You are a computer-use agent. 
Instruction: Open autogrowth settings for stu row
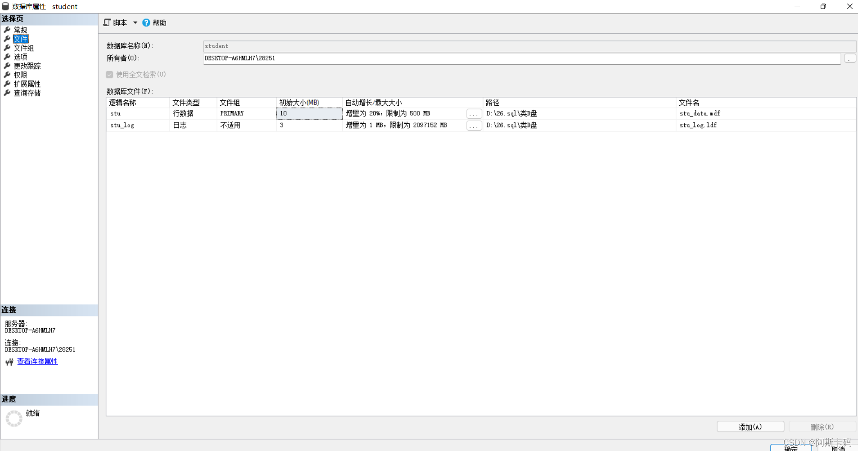point(474,114)
